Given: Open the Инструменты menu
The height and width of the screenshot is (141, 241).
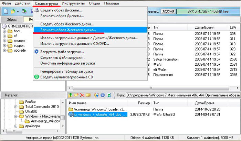Looking at the screenshot, I should 73,3.
